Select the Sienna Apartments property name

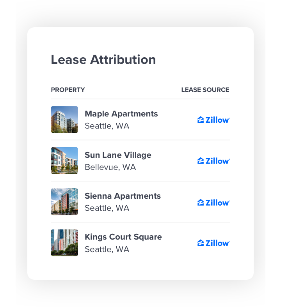[123, 196]
